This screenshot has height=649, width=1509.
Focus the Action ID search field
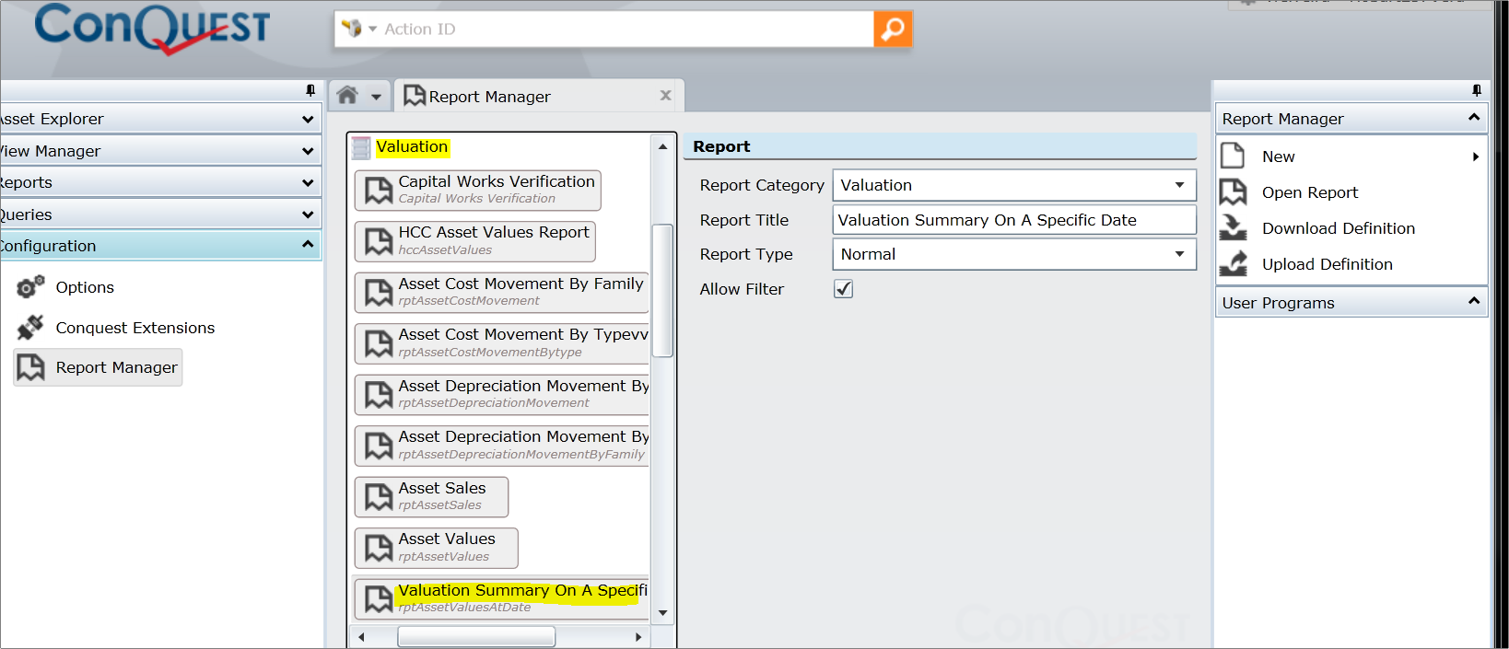coord(626,29)
